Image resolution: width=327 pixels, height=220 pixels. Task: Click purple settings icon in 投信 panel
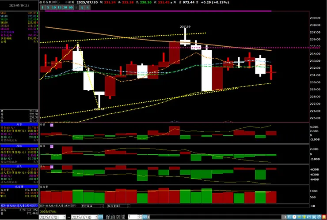[x=52, y=147]
